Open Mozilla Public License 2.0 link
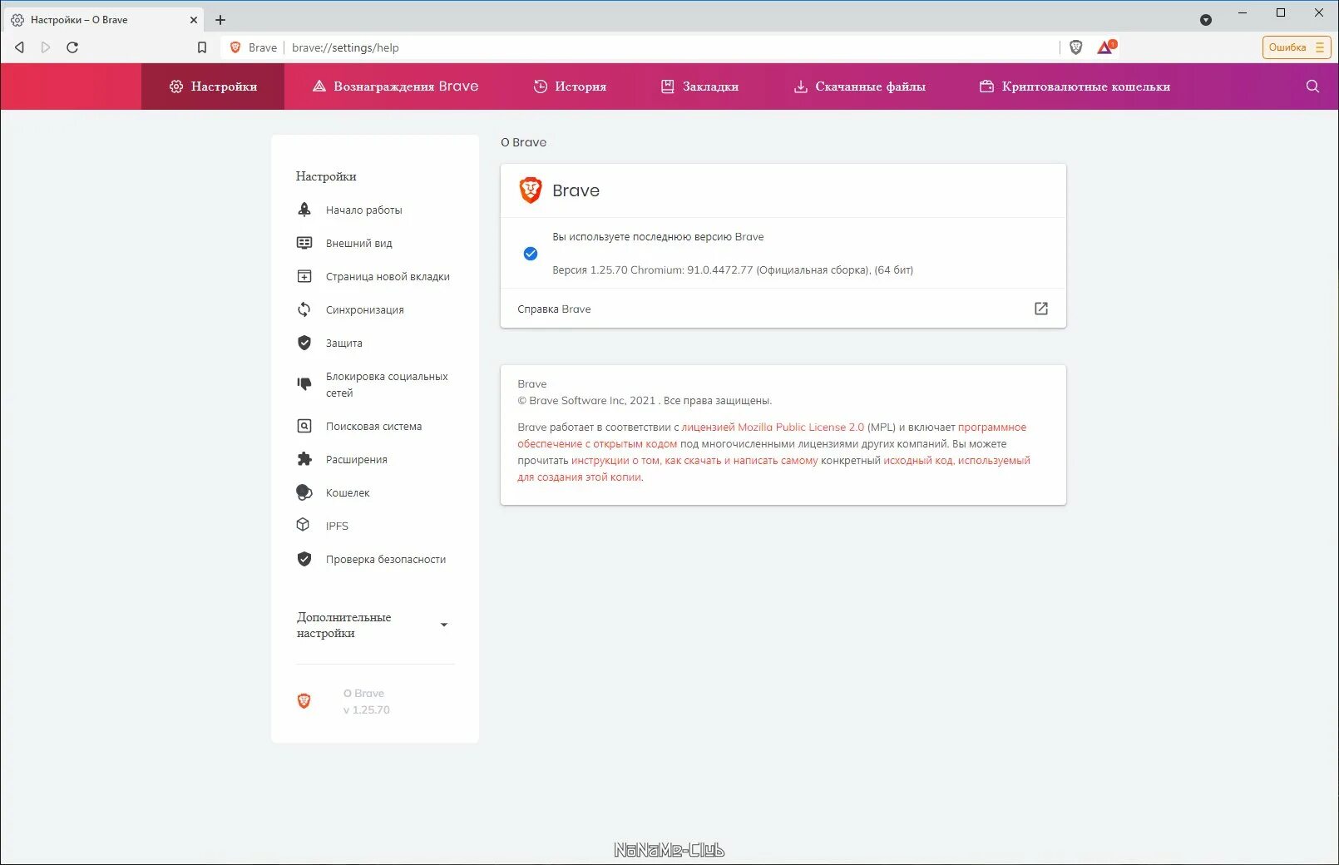 click(773, 428)
